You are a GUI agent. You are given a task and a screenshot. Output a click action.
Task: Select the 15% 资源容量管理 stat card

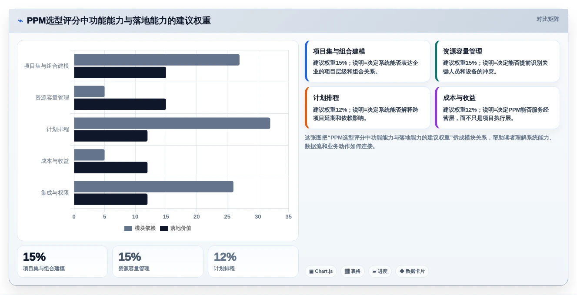[x=158, y=262]
